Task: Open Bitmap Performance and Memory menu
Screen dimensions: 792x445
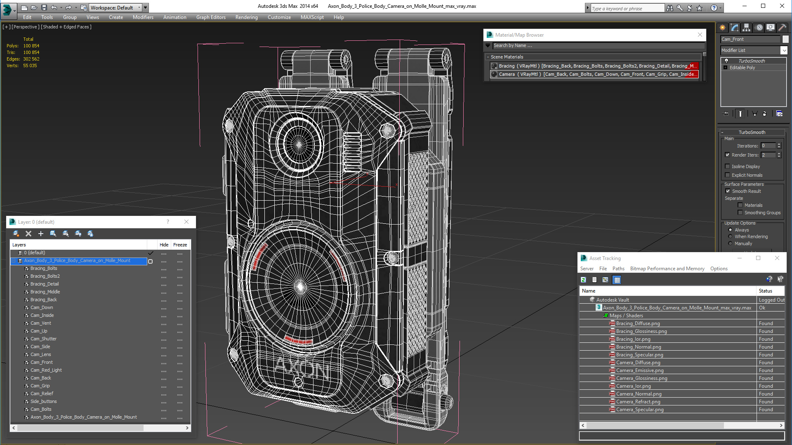Action: tap(667, 269)
